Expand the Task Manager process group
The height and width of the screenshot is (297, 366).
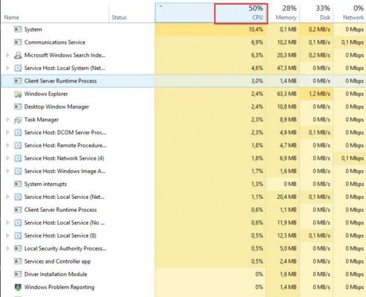[7, 120]
